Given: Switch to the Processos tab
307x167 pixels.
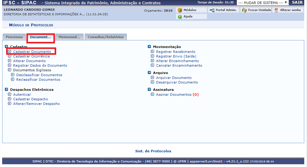Looking at the screenshot, I should (14, 37).
